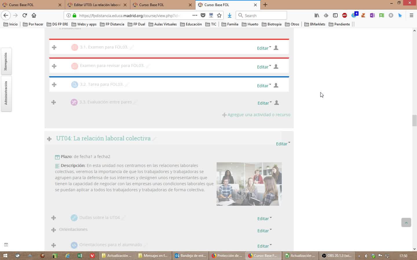Open the Firefox hamburger menu
Viewport: 417px width, 260px height.
pos(411,15)
